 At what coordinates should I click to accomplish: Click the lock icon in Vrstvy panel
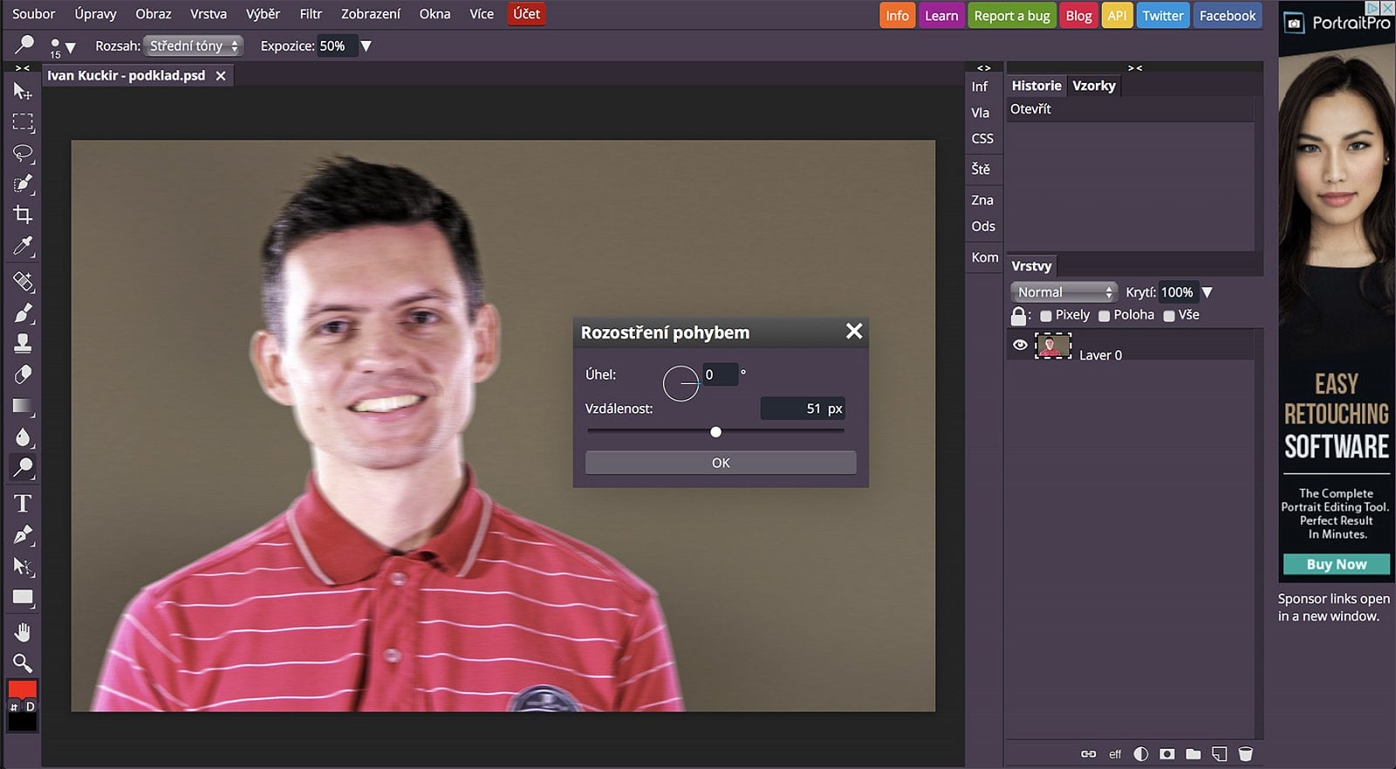[1018, 315]
